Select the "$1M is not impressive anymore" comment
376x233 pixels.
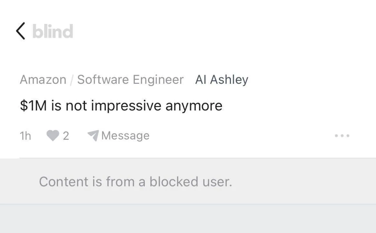tap(121, 106)
